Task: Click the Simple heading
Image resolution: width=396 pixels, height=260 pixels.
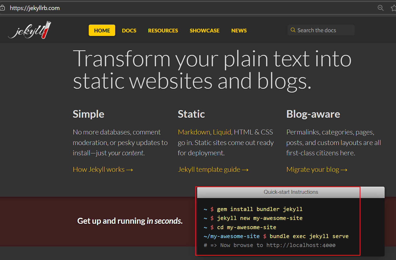Action: pyautogui.click(x=88, y=114)
